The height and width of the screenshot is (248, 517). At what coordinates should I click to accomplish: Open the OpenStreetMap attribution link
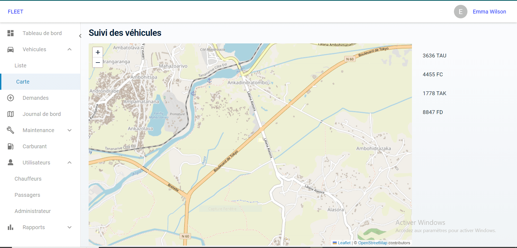(373, 243)
